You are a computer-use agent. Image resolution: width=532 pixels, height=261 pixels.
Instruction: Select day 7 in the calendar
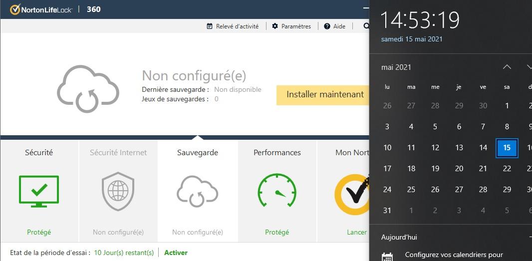point(483,127)
